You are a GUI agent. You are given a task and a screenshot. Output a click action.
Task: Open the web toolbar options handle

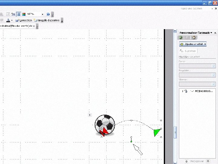point(37,26)
